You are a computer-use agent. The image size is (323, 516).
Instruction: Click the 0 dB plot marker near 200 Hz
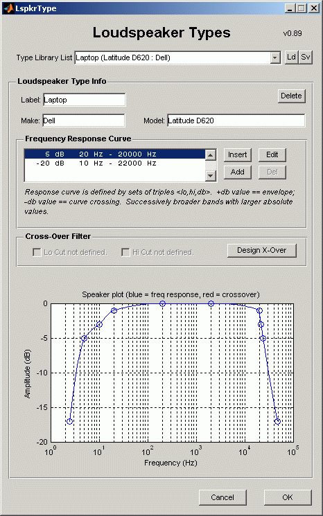162,304
